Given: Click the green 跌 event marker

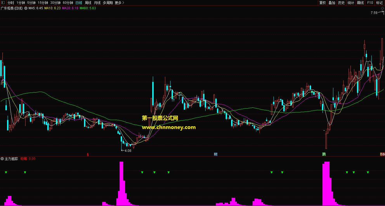Looking at the screenshot, I should click(324, 154).
